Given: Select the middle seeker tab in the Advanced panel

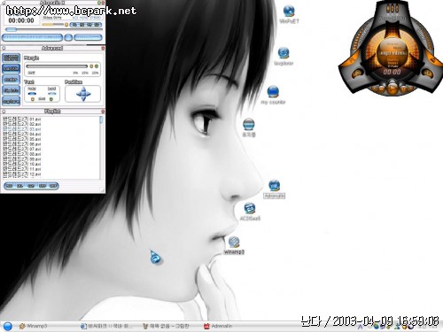Looking at the screenshot, I should tap(12, 80).
